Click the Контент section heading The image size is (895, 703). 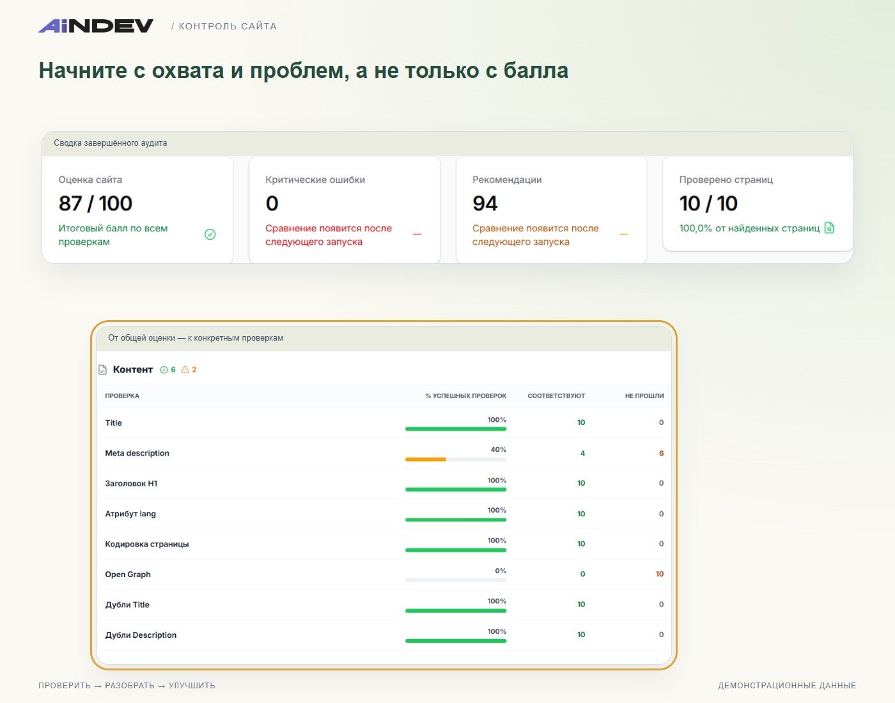click(133, 369)
